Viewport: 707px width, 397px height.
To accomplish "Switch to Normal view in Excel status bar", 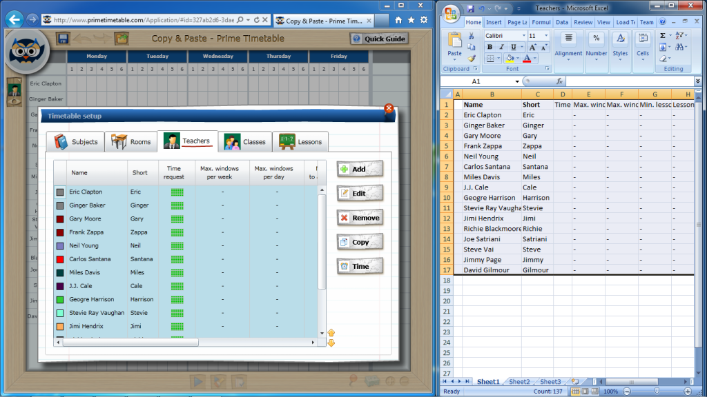I will [576, 391].
